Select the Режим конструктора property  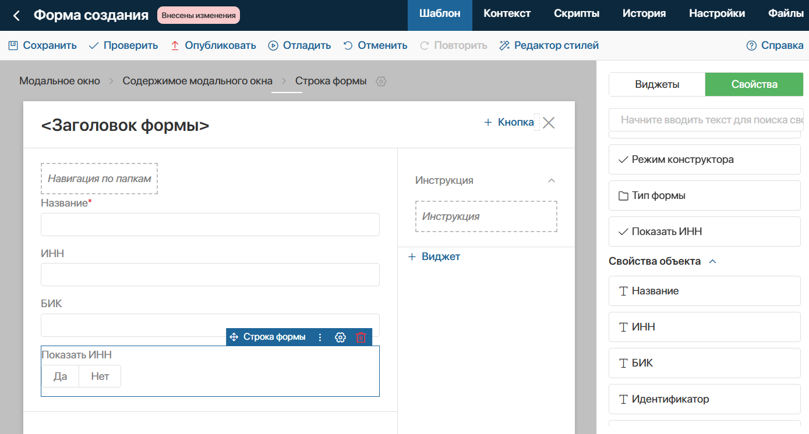click(x=705, y=159)
